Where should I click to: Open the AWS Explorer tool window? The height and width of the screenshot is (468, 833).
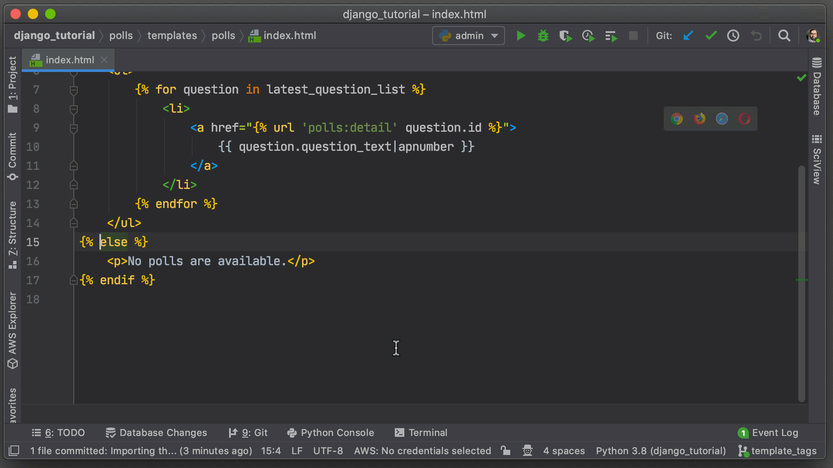click(13, 330)
